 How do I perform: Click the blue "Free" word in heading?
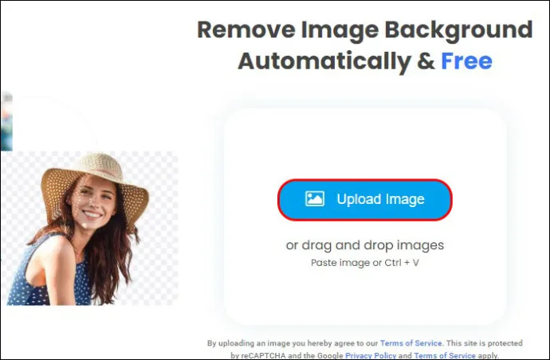tap(466, 61)
